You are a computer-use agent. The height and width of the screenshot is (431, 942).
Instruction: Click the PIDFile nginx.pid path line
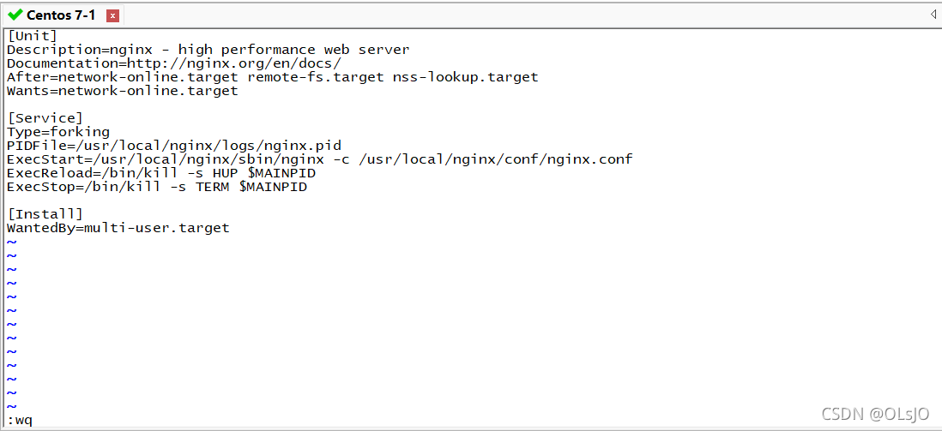pos(174,146)
